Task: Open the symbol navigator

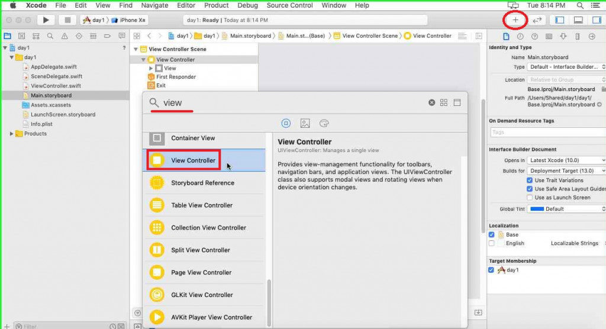Action: [36, 36]
